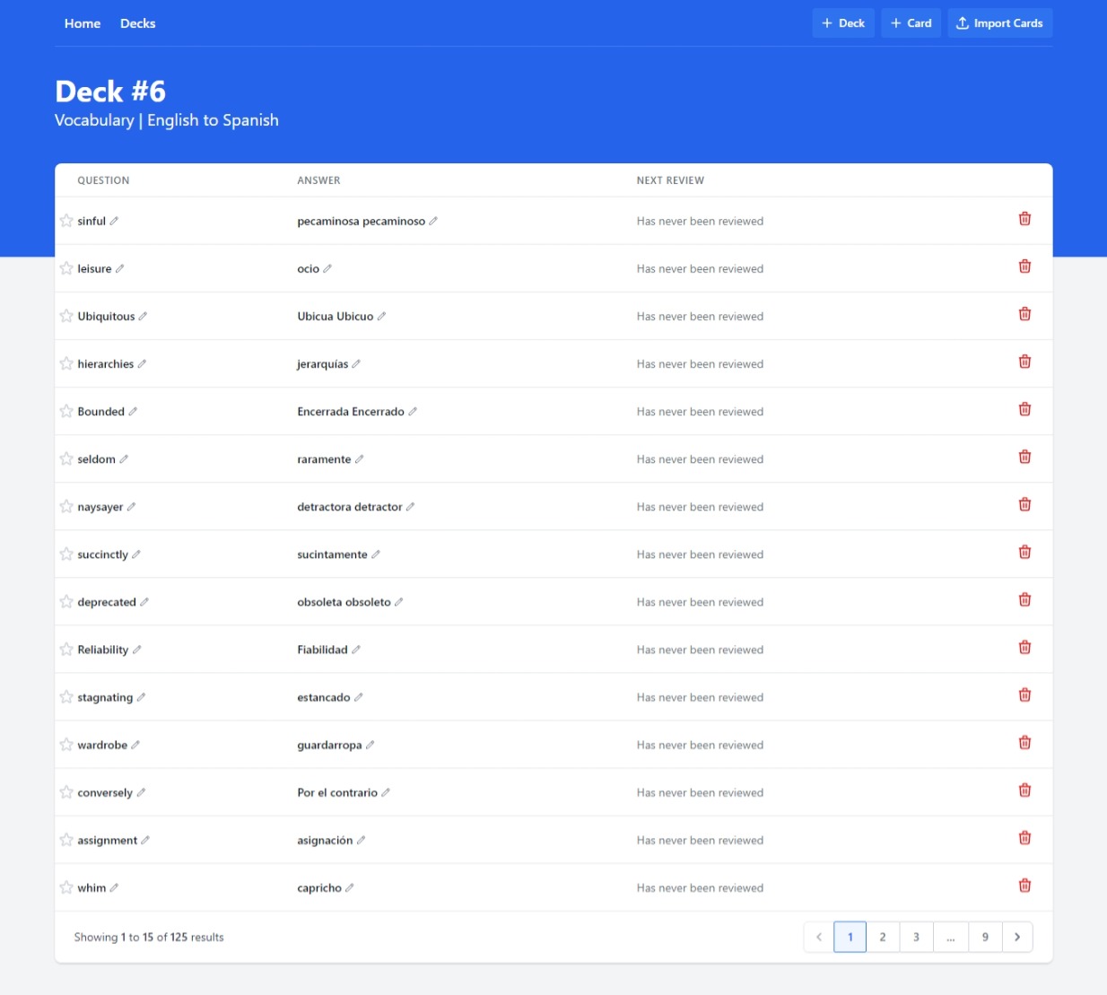Delete the 'assignment' card
1107x995 pixels.
[x=1024, y=837]
